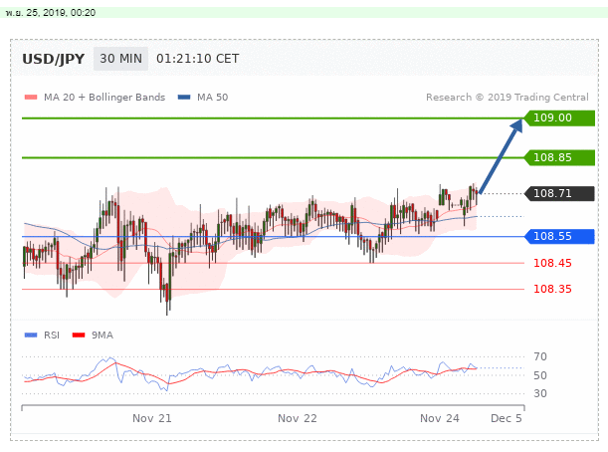
Task: Click the blue MA 50 legend swatch
Action: point(184,97)
